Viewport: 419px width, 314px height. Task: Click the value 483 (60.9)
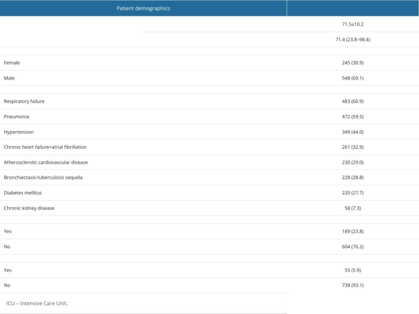click(x=352, y=101)
